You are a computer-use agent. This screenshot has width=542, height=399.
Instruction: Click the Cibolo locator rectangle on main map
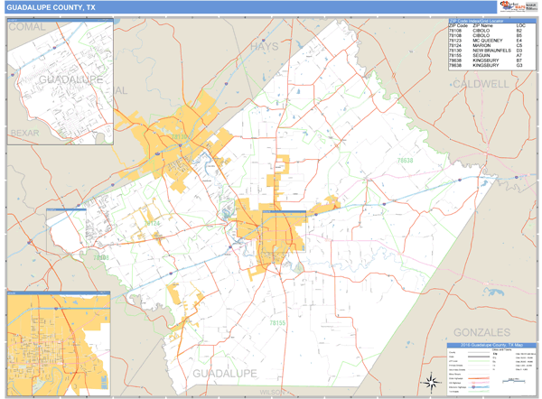coord(66,231)
